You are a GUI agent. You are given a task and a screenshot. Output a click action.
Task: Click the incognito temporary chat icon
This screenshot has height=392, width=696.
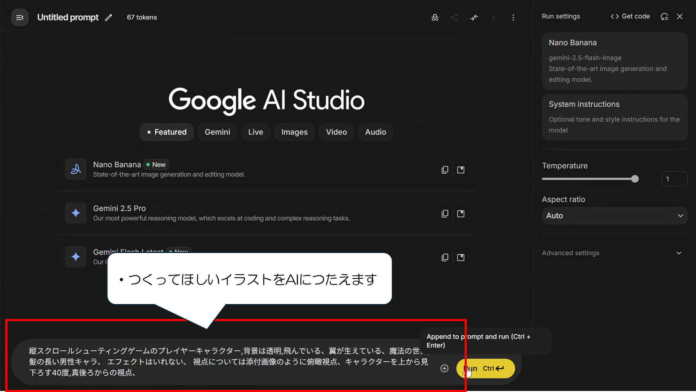click(x=435, y=17)
